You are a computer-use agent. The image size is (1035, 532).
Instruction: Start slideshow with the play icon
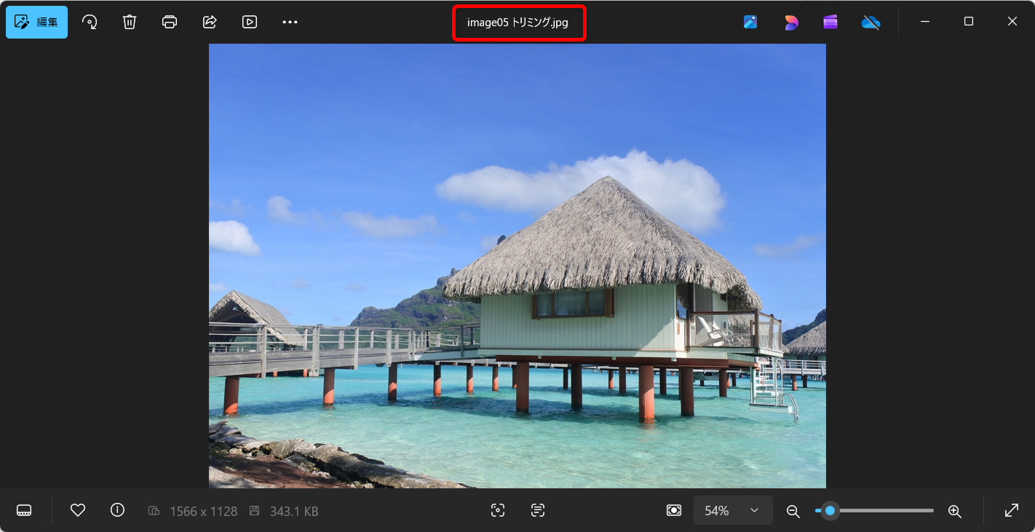click(250, 22)
